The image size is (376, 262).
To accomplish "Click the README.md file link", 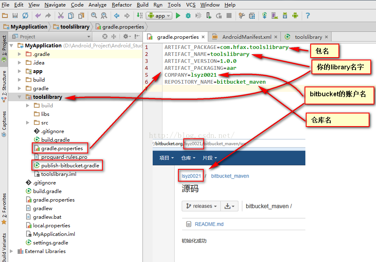I will [209, 224].
